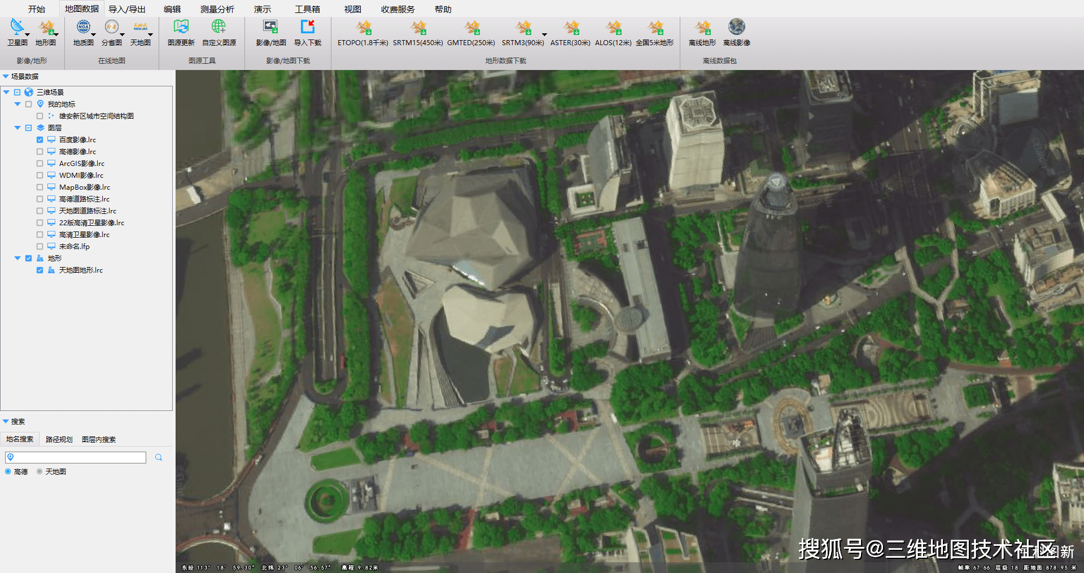Click the 天地图地形.lrc layer icon
The image size is (1084, 573).
pyautogui.click(x=51, y=270)
